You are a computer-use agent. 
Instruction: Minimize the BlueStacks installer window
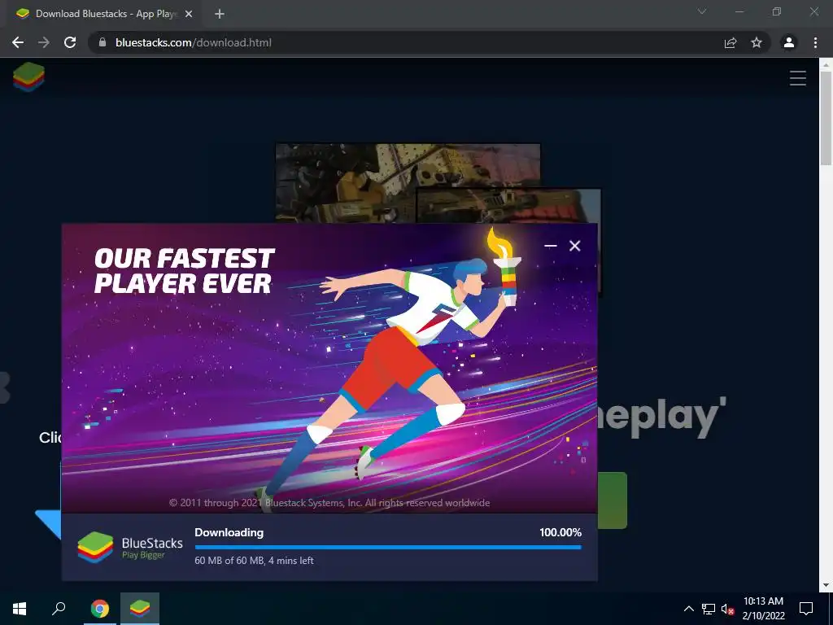(x=551, y=246)
